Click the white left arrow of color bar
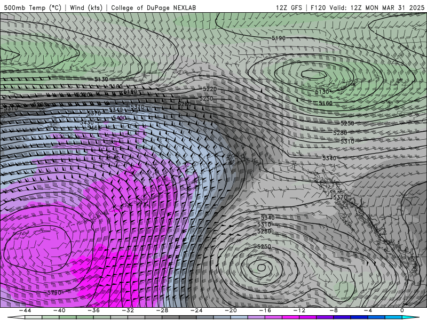 15,317
